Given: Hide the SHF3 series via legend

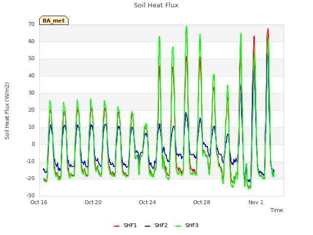Looking at the screenshot, I should (x=187, y=225).
